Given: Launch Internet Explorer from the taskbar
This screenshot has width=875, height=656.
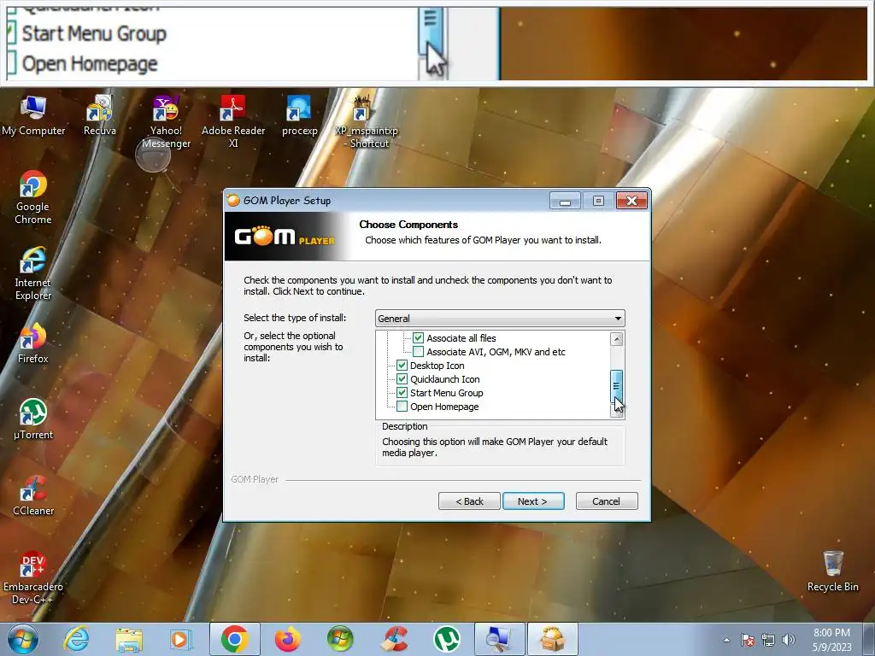Looking at the screenshot, I should coord(76,639).
